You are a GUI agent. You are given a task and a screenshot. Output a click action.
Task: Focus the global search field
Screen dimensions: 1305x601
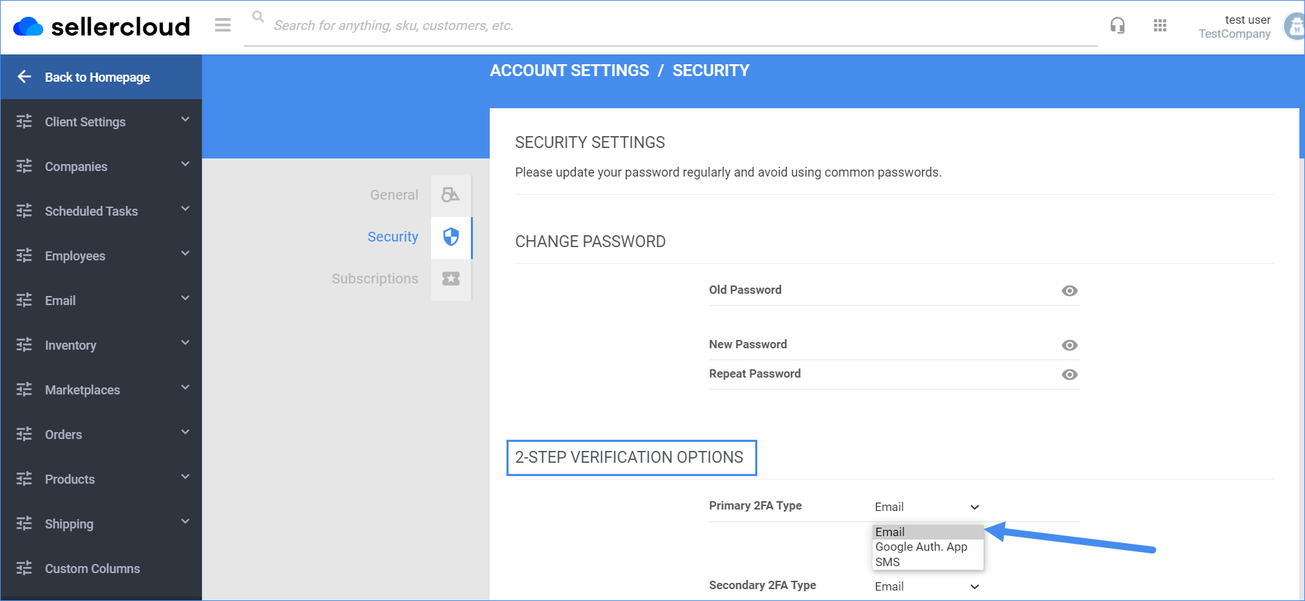671,26
